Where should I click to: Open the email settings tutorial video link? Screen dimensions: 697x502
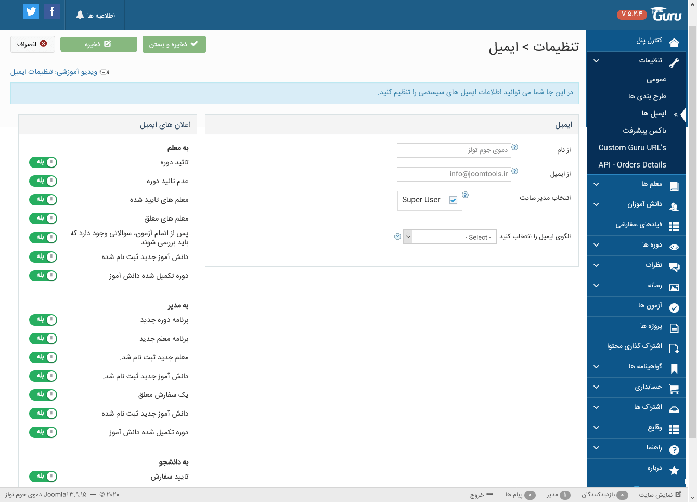59,72
